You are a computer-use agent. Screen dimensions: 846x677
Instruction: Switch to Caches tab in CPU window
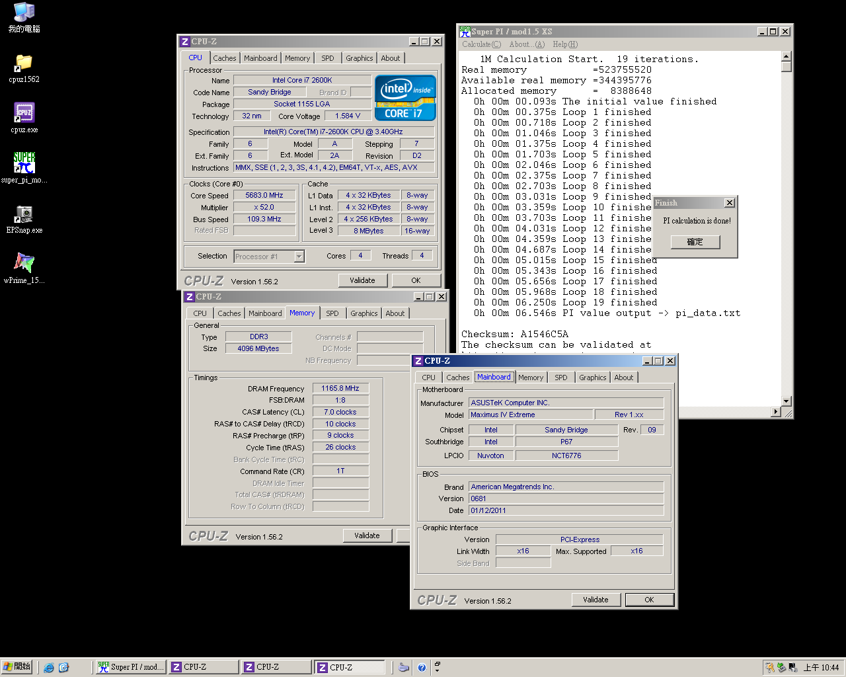[225, 58]
